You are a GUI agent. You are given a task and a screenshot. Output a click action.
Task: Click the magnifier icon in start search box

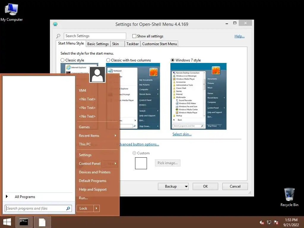tap(68, 208)
